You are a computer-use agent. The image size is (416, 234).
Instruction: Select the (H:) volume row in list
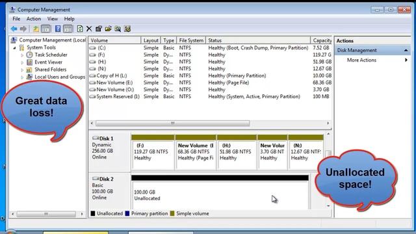[211, 62]
